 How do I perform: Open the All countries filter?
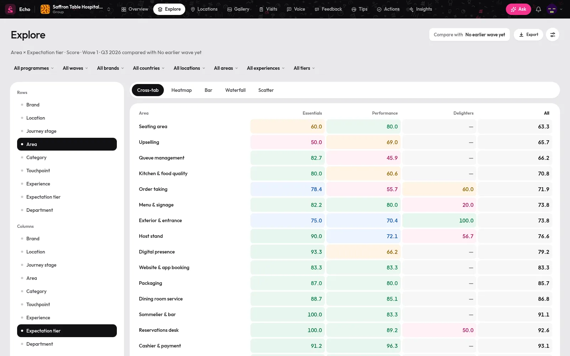(149, 68)
